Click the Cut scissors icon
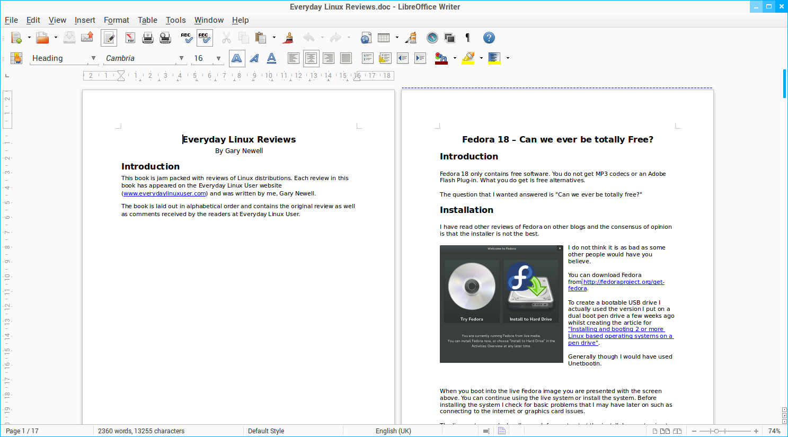This screenshot has height=437, width=788. click(x=226, y=38)
